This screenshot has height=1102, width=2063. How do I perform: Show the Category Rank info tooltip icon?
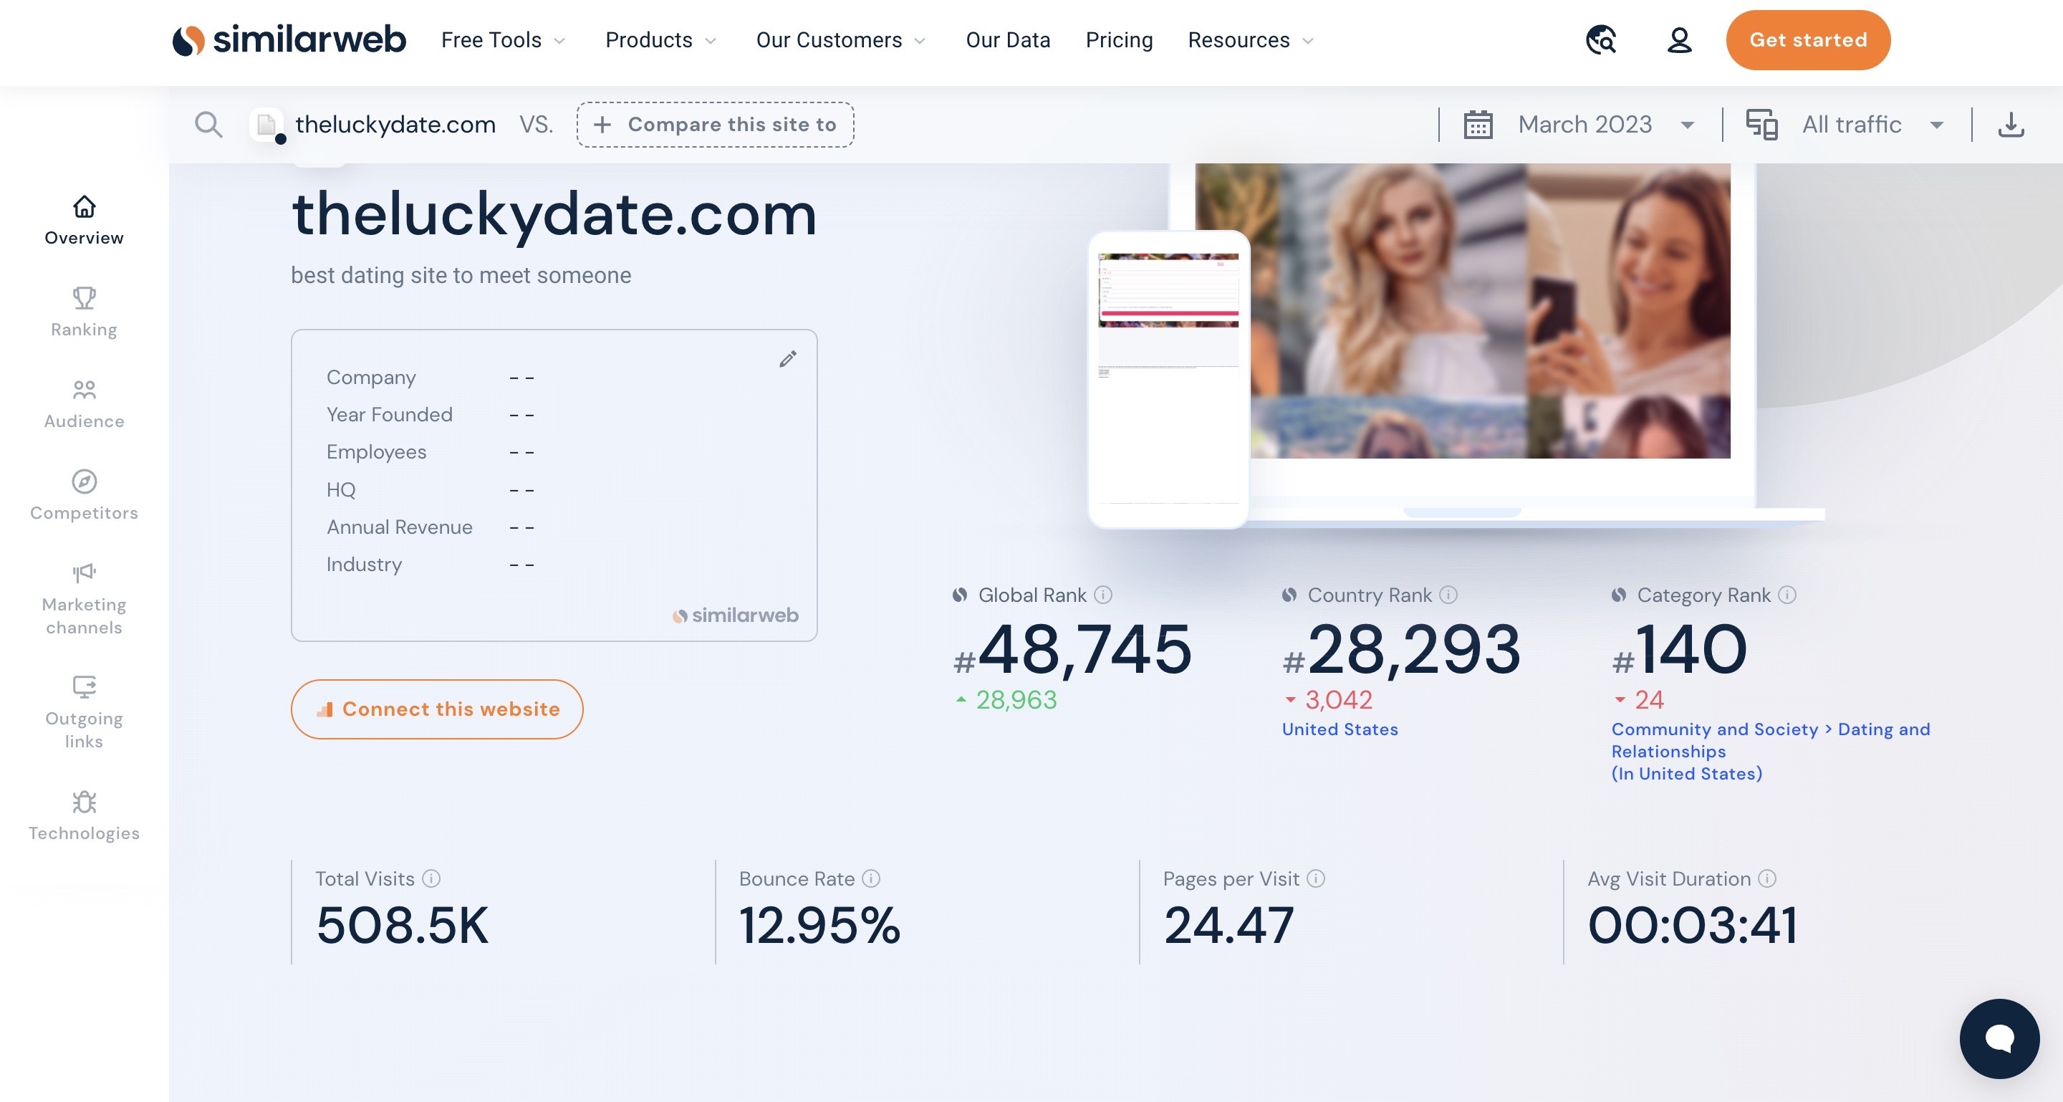(1787, 595)
